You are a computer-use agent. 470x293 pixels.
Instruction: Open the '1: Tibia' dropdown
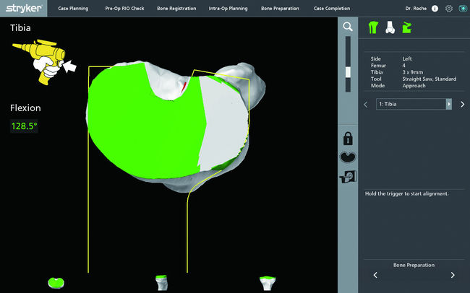pyautogui.click(x=414, y=104)
